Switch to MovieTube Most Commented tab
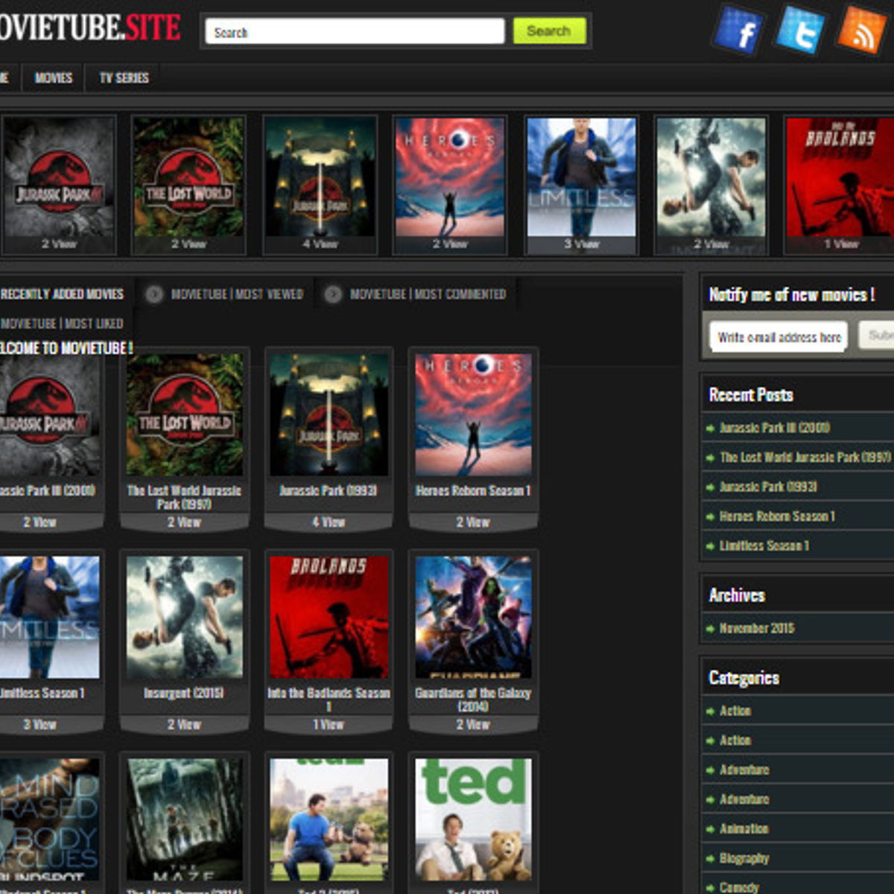Screen dimensions: 894x894 tap(428, 294)
